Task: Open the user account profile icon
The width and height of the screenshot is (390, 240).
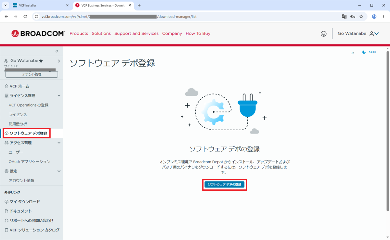Action: 371,33
